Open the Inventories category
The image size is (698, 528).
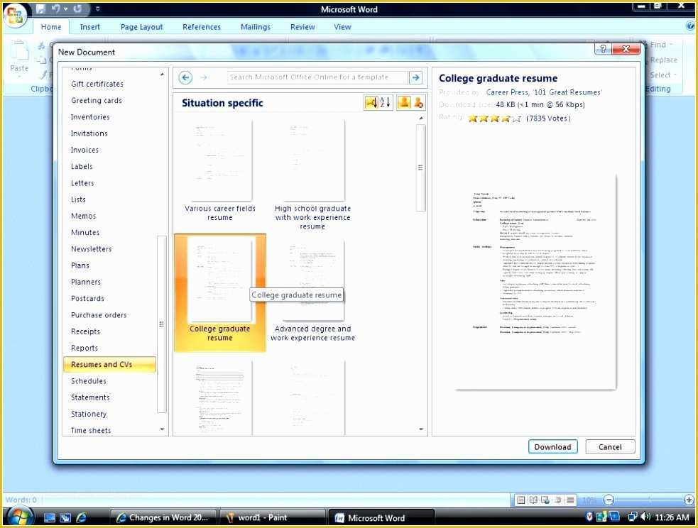pos(90,116)
